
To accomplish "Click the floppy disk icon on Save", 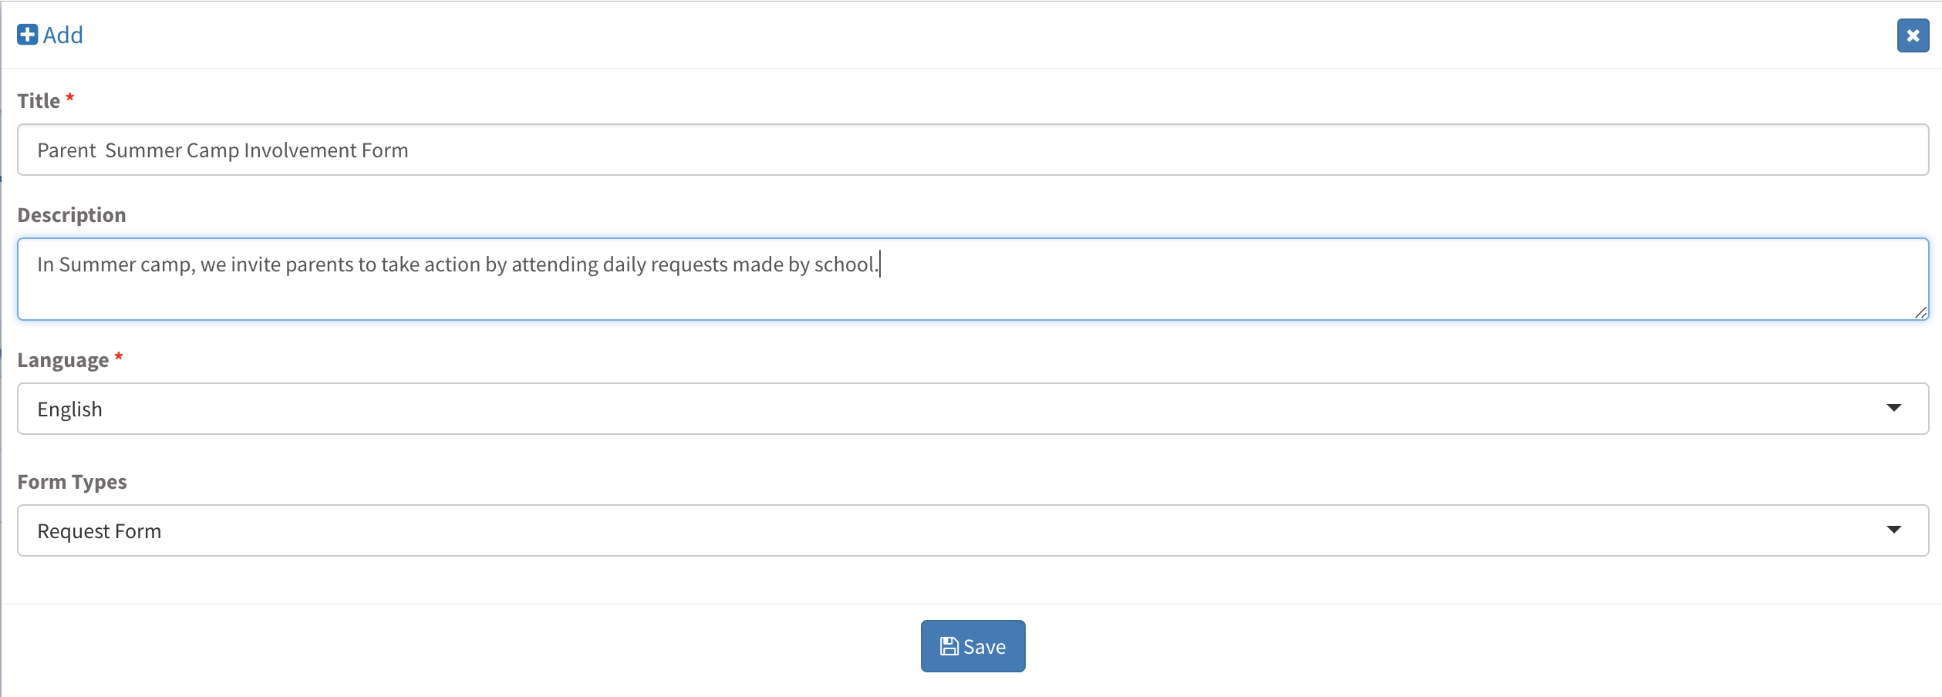I will pyautogui.click(x=949, y=646).
